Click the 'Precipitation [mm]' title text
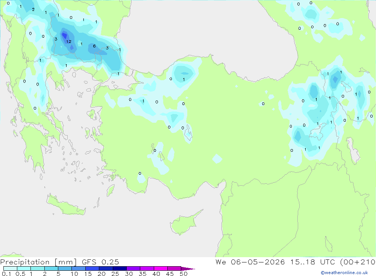The image size is (376, 276). [38, 262]
